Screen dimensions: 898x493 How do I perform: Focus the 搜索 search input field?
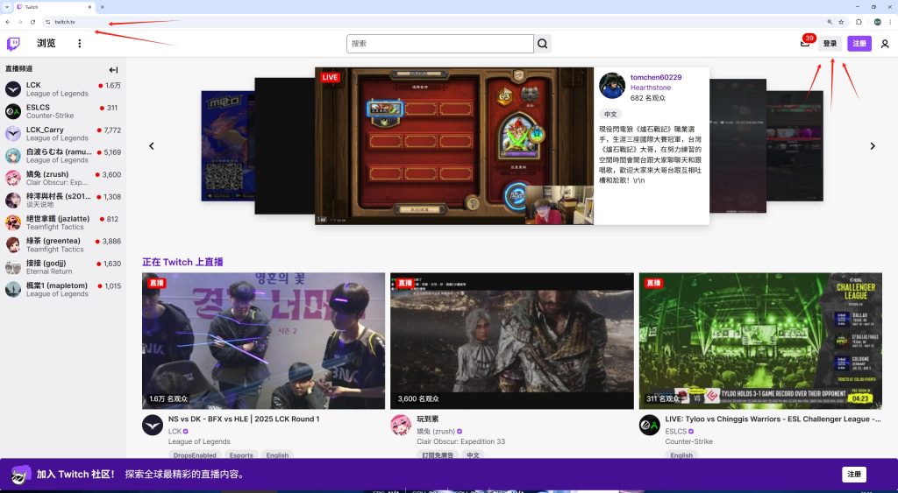(440, 44)
